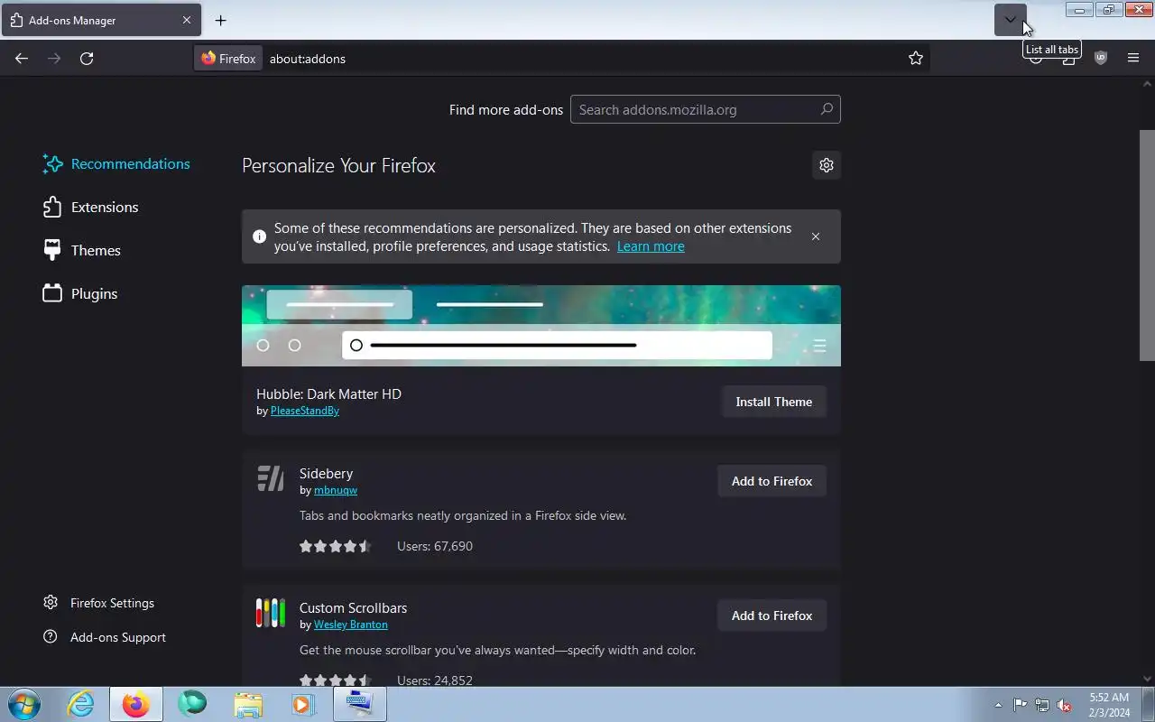
Task: Reload the current page
Action: coord(87,59)
